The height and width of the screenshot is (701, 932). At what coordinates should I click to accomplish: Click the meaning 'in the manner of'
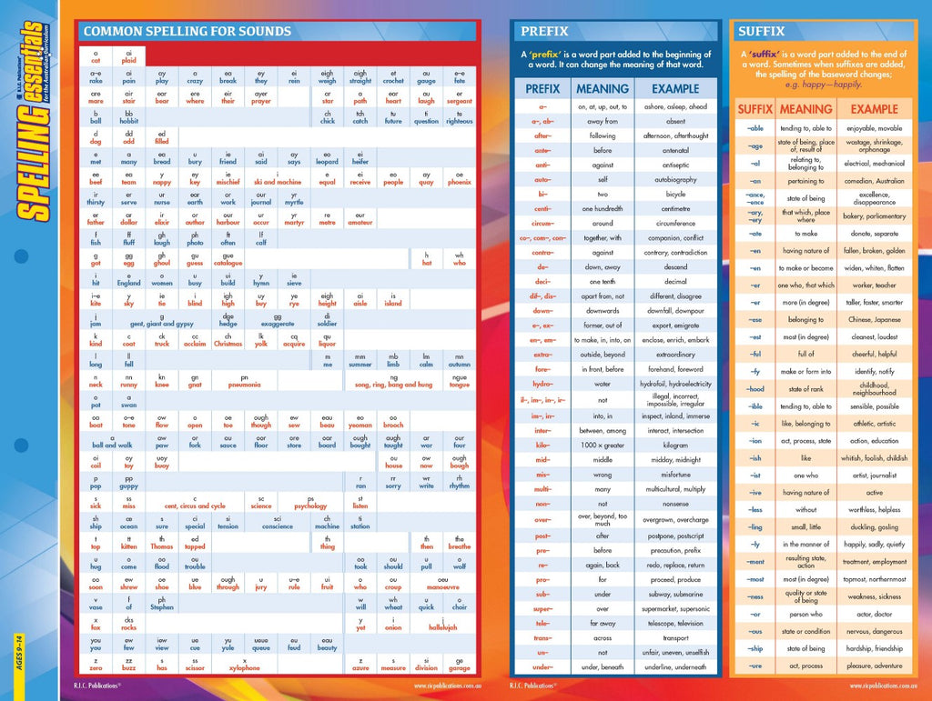pos(805,545)
